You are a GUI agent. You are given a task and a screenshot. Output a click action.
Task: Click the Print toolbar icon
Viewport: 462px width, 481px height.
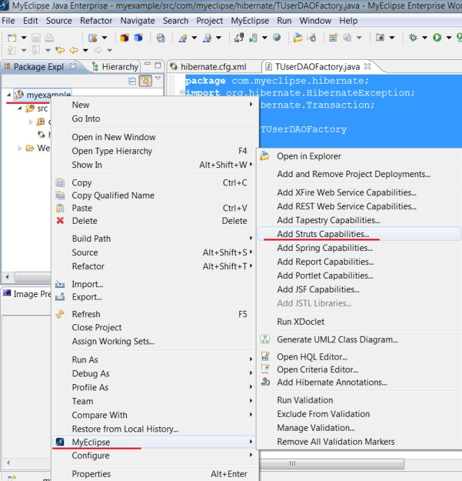(49, 38)
